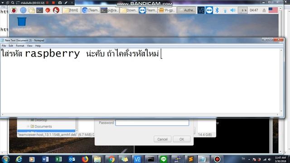Viewport: 290px width, 163px height.
Task: Switch to VNC Viewer in the taskbar
Action: [137, 159]
